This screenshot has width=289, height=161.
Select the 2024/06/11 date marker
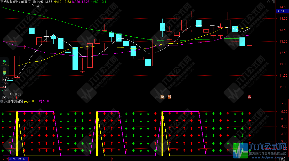(19, 159)
